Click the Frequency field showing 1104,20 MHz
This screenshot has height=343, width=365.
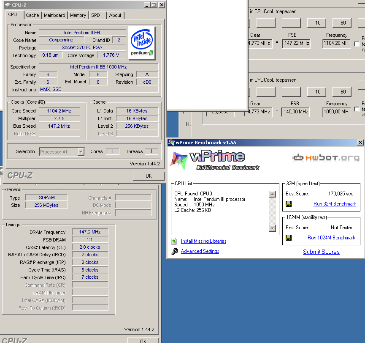[336, 44]
